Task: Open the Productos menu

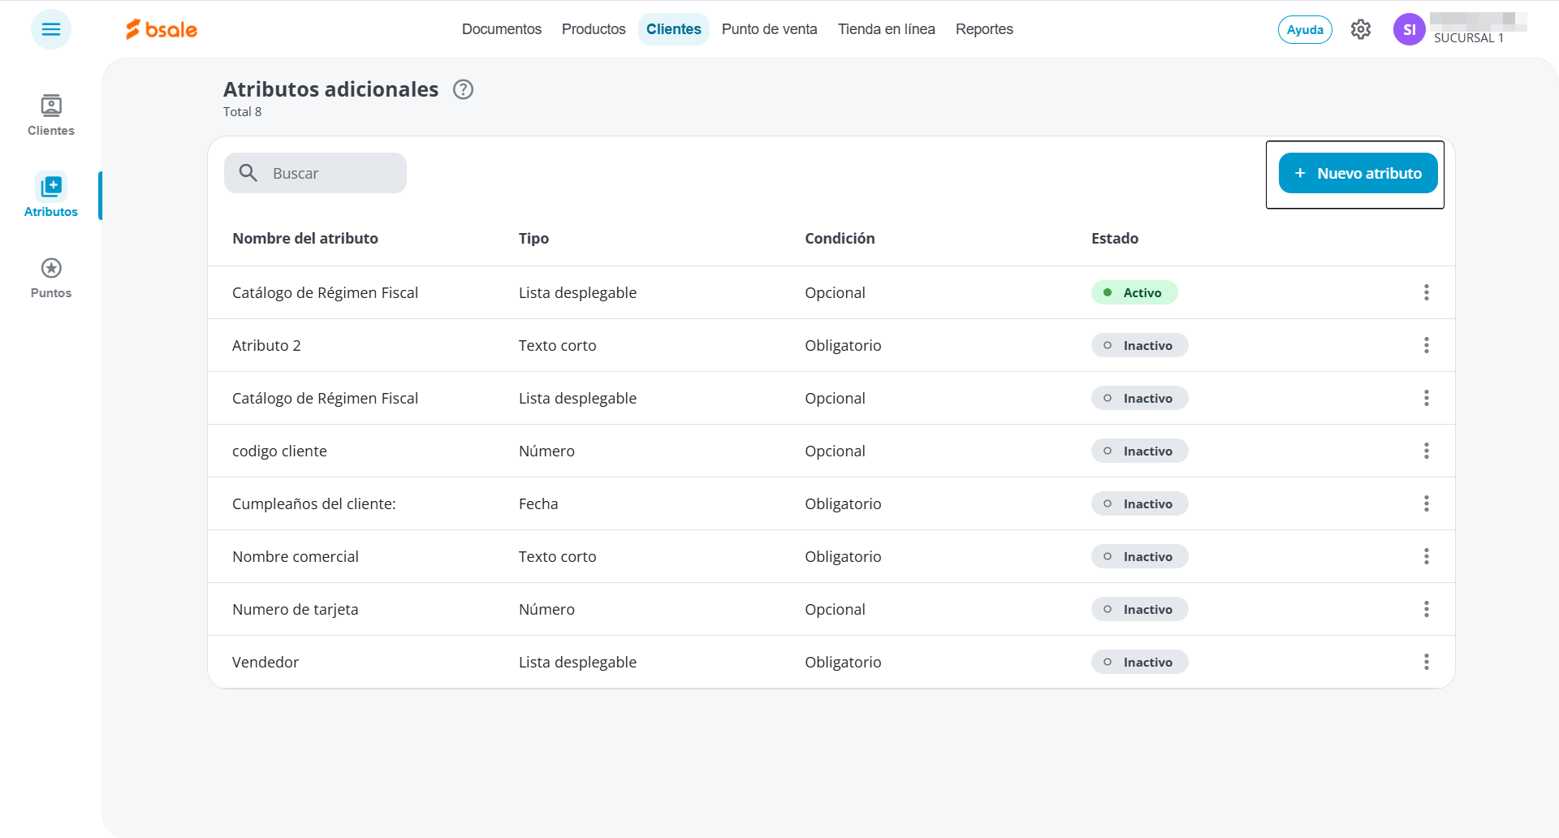Action: pos(594,29)
